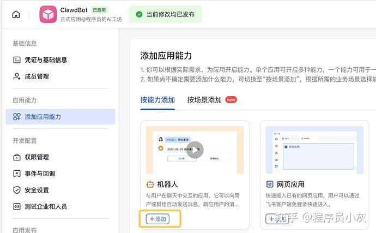
Task: Click the home icon in top bar
Action: (16, 15)
